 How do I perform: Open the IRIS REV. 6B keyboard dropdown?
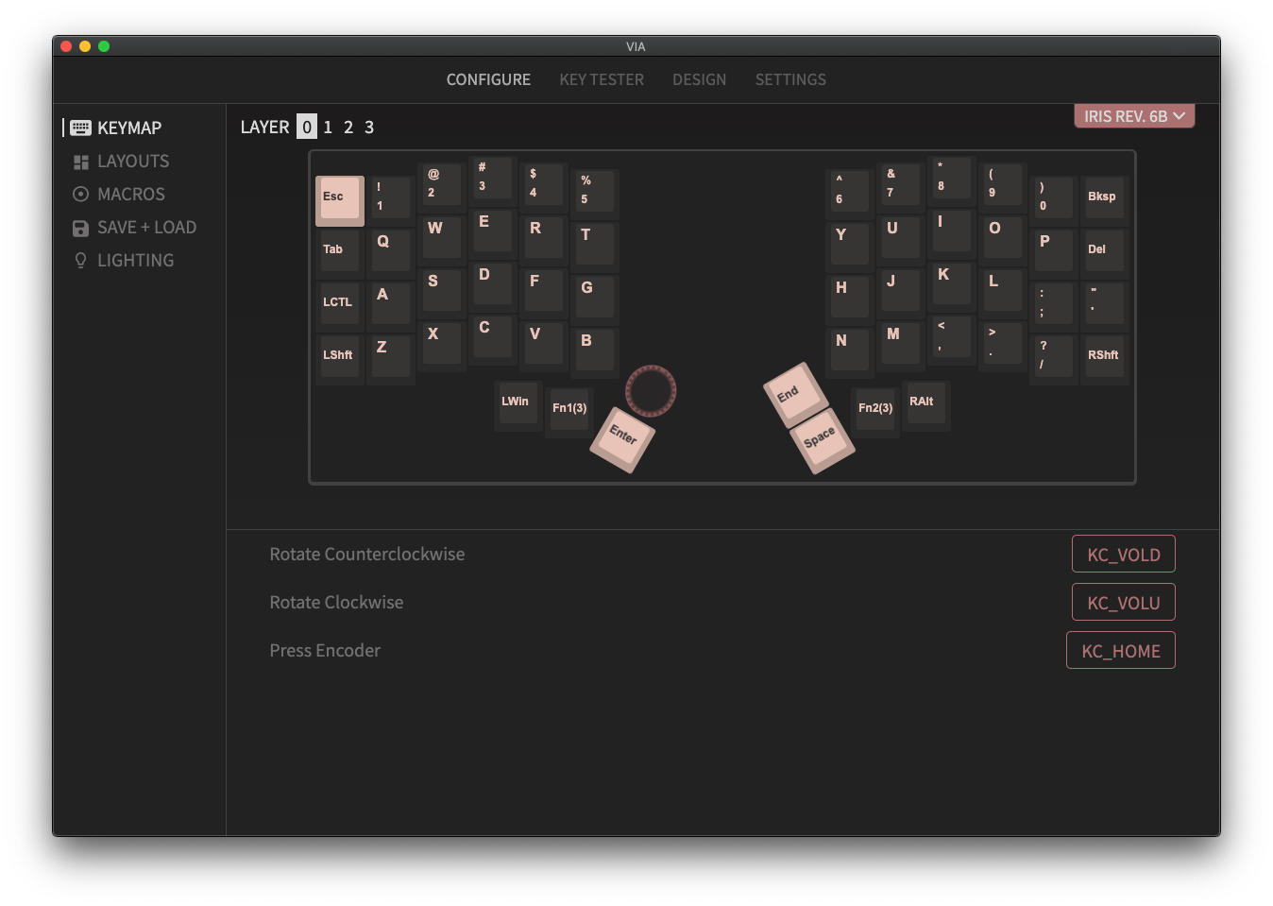(x=1133, y=116)
